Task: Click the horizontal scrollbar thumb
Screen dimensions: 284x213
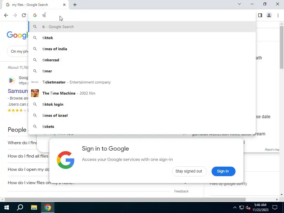Action: click(x=125, y=199)
